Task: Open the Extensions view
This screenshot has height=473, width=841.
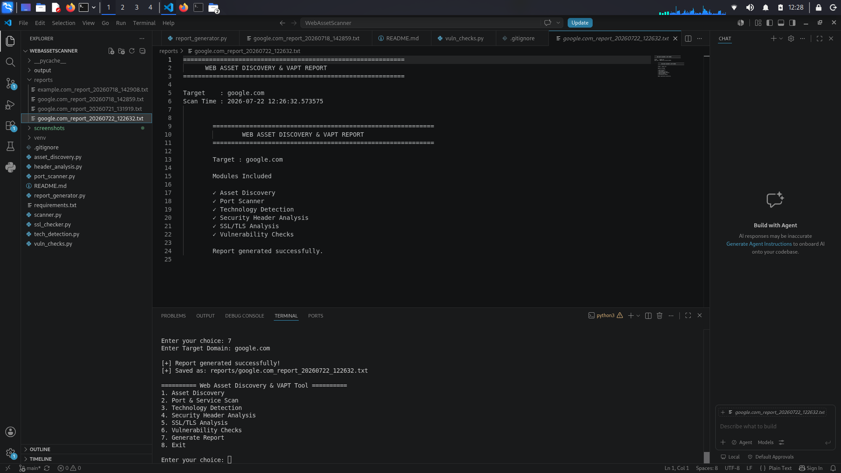Action: 11,125
